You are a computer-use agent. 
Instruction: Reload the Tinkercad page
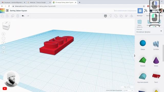pos(9,6)
